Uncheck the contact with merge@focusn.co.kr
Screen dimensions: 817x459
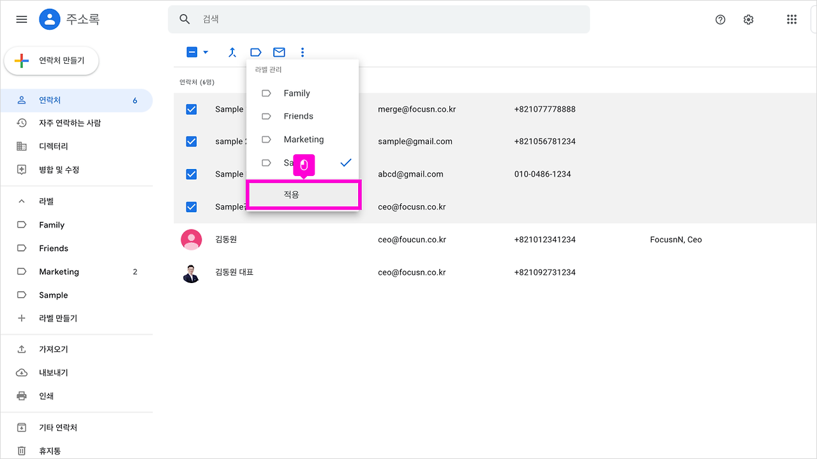click(191, 110)
